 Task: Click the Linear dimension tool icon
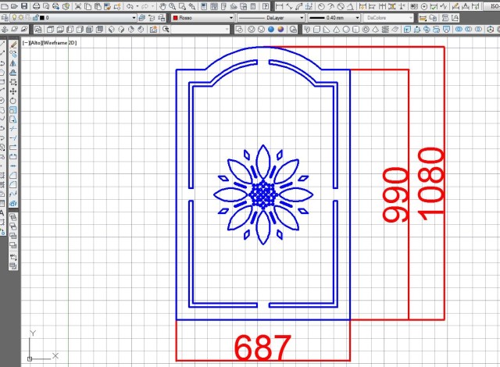click(x=279, y=5)
